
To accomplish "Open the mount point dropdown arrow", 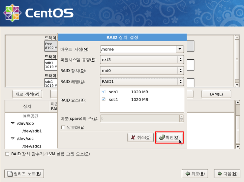I will (x=180, y=49).
